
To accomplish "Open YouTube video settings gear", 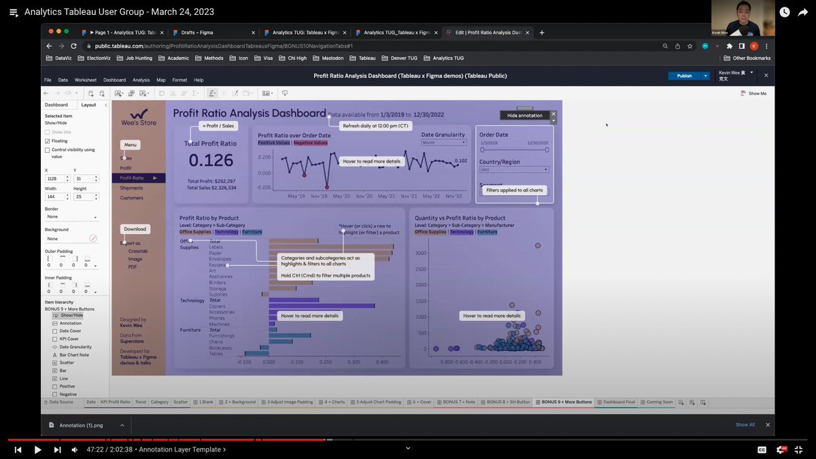I will coord(782,449).
